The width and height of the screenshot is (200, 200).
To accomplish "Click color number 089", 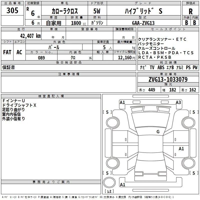I will (x=41, y=58).
